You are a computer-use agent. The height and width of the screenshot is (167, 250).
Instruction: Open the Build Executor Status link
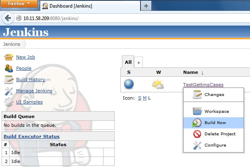click(x=31, y=136)
